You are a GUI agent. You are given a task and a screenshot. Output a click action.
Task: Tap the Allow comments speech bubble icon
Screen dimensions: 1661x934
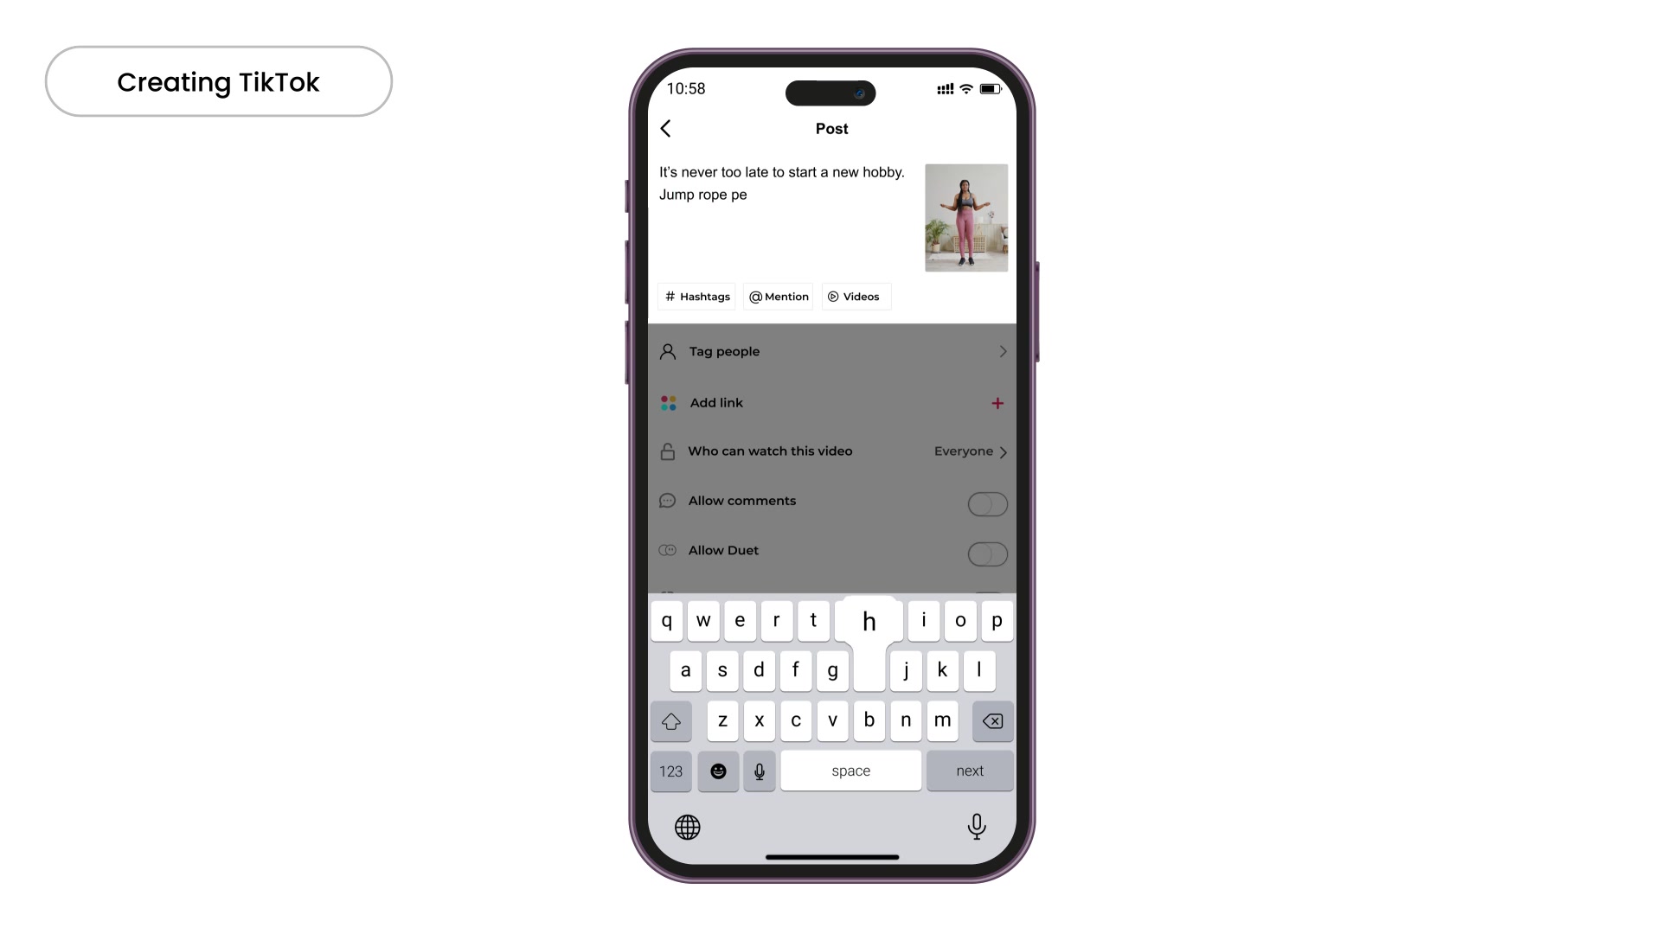pos(667,502)
